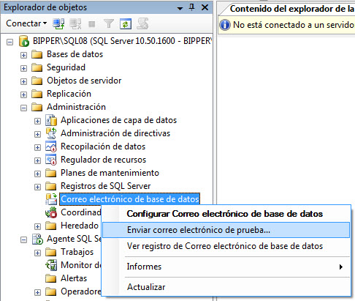
Task: Click the Aplicaciones de capa de datos icon
Action: coord(51,120)
